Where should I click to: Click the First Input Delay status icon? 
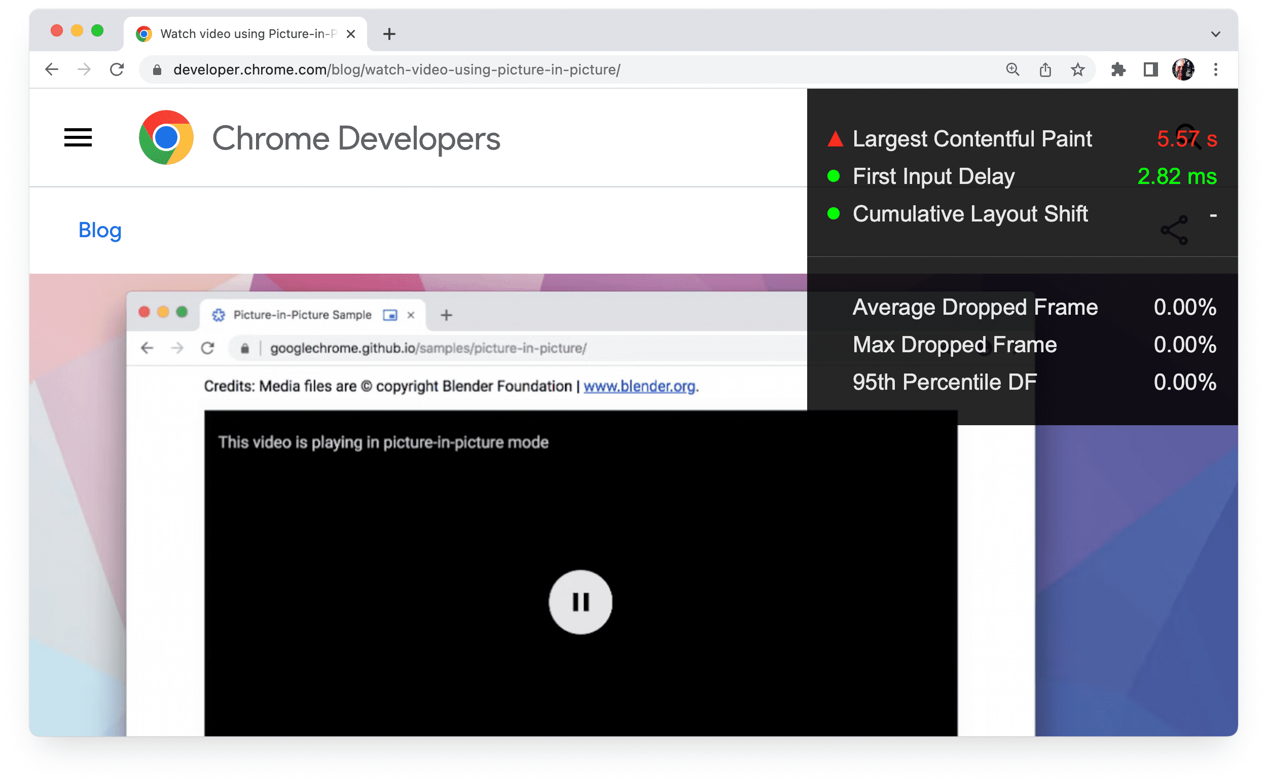pyautogui.click(x=832, y=175)
